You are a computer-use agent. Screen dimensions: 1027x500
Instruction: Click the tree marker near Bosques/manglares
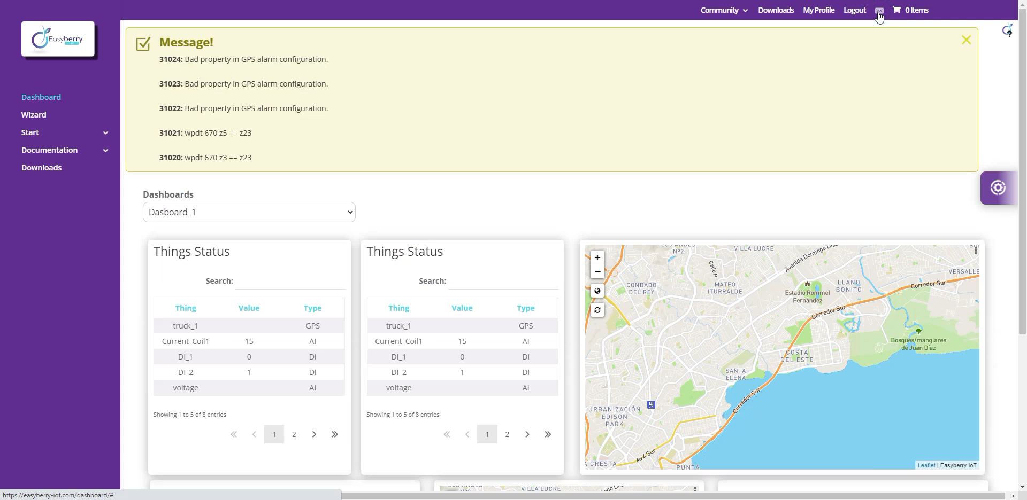click(918, 332)
